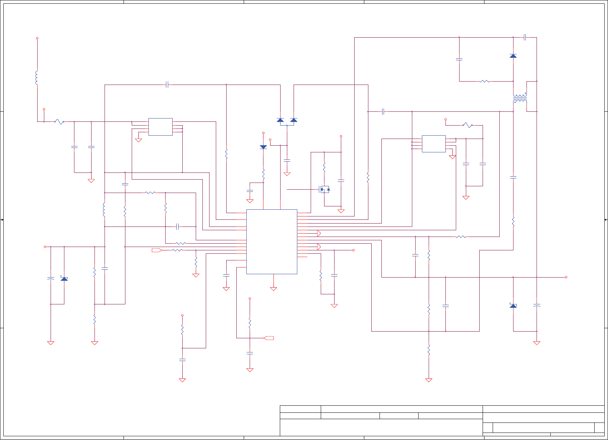Select the fuse beside the upper-left small IC

pos(59,121)
